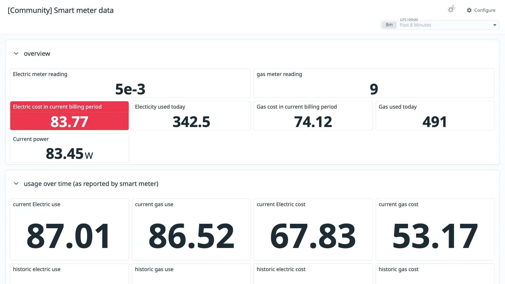Click the Electric meter reading widget title
Image resolution: width=505 pixels, height=284 pixels.
coord(40,74)
